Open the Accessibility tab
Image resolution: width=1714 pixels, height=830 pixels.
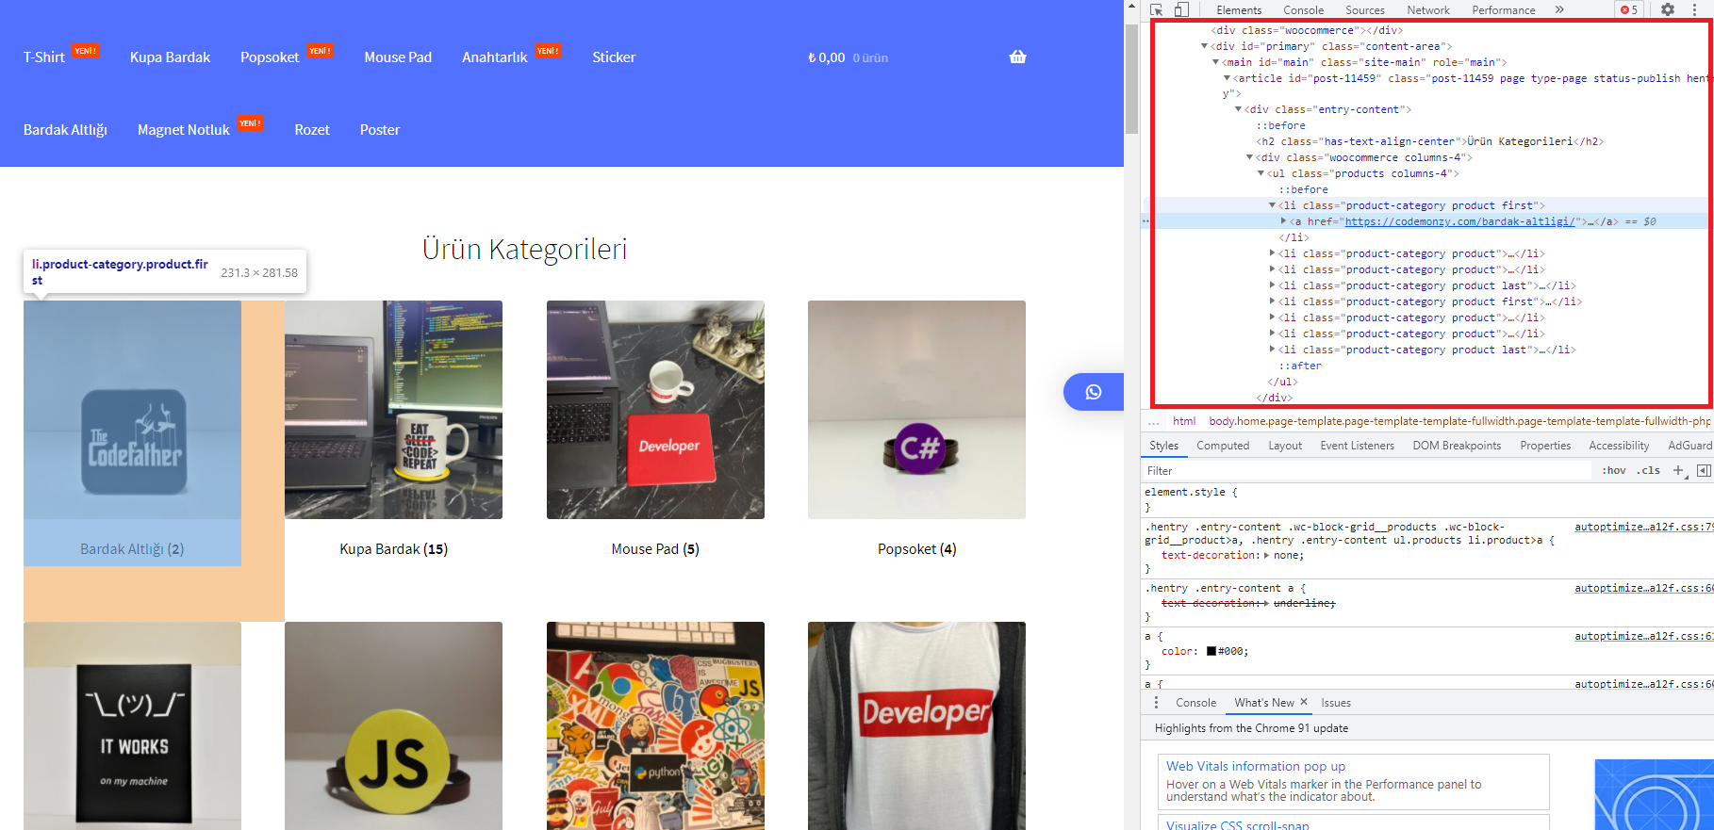[1619, 446]
